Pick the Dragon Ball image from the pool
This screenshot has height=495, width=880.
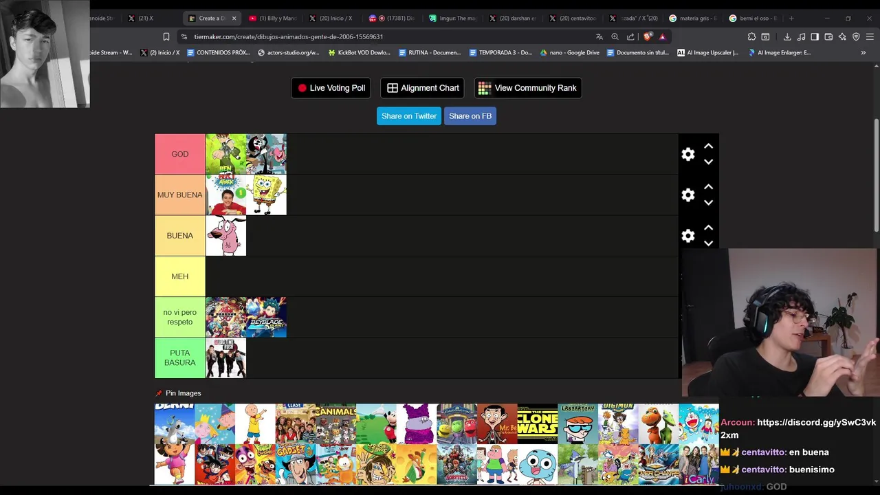(214, 464)
